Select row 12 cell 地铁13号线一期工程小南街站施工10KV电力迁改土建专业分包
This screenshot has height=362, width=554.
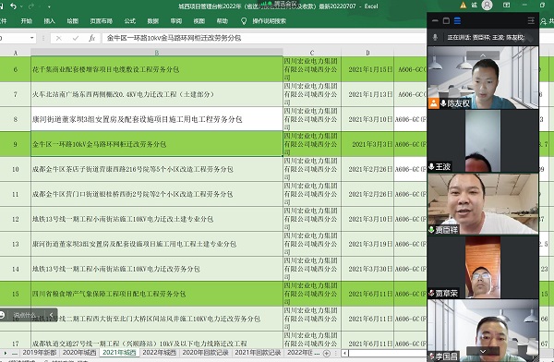[157, 219]
